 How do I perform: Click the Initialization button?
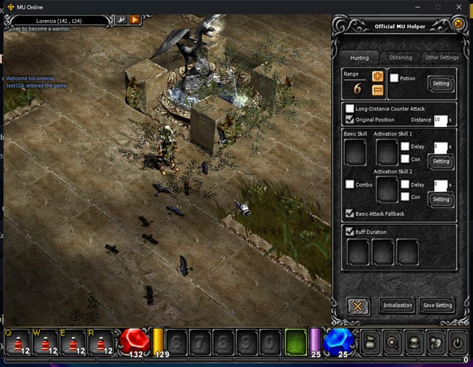(397, 305)
